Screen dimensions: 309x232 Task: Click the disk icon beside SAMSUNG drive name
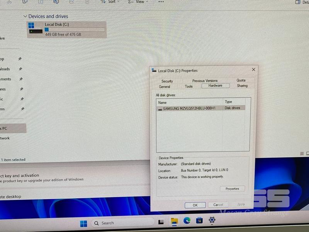click(160, 109)
